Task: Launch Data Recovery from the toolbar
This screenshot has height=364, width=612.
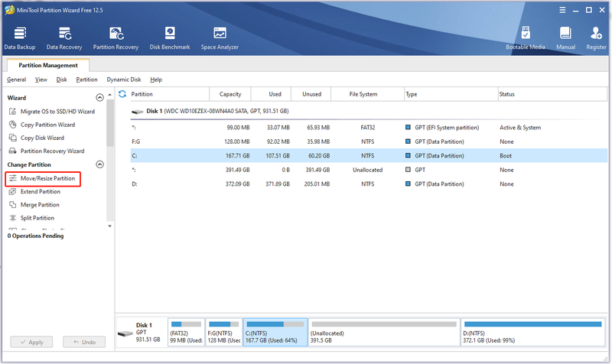Action: coord(64,38)
